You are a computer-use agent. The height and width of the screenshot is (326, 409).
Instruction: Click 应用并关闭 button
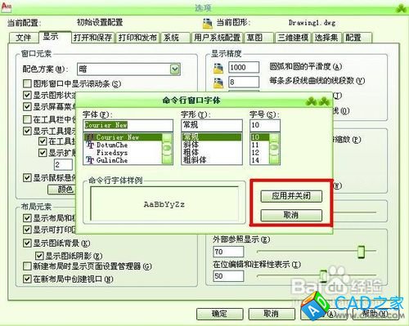(x=291, y=196)
